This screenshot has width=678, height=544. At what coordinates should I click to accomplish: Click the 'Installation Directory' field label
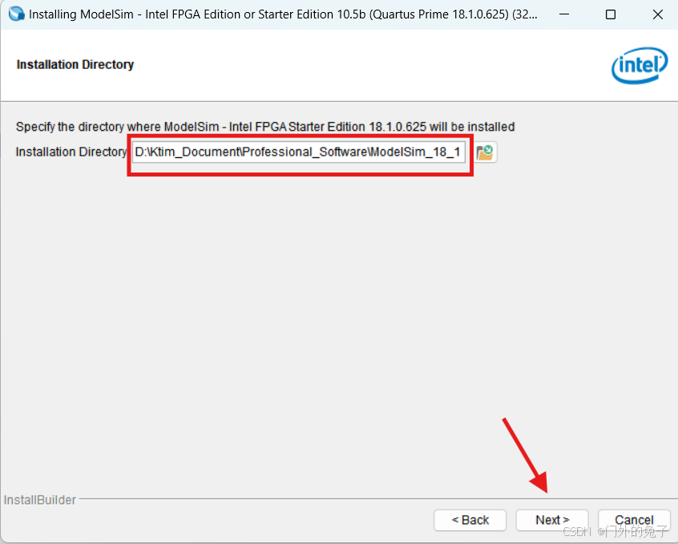coord(71,152)
